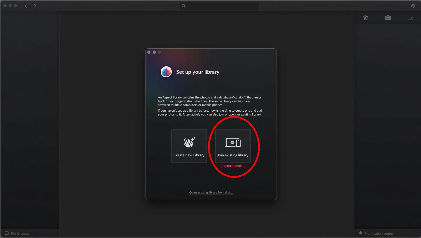Viewport: 421px width, 238px height.
Task: Go forward with the right chevron
Action: tap(35, 6)
